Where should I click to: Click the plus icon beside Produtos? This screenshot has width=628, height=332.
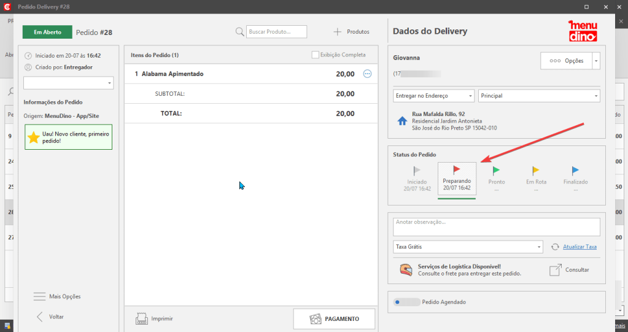click(338, 32)
